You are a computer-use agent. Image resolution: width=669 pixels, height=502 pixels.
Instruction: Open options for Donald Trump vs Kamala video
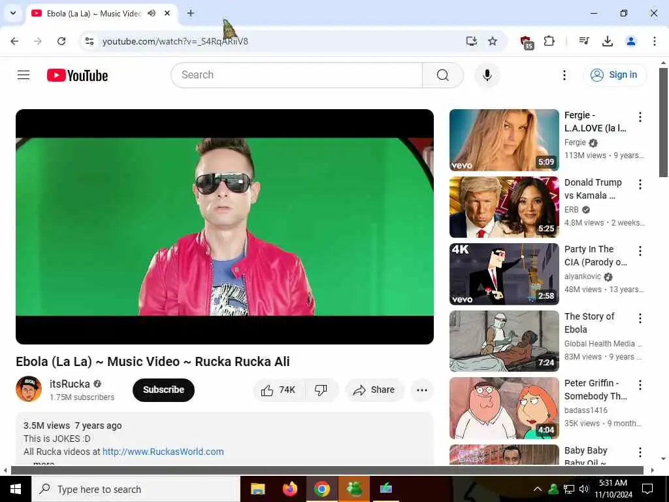point(640,184)
